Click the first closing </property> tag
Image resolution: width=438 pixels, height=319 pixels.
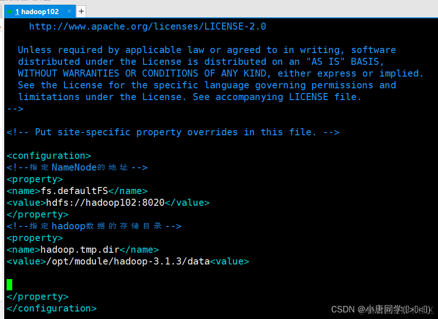coord(38,214)
